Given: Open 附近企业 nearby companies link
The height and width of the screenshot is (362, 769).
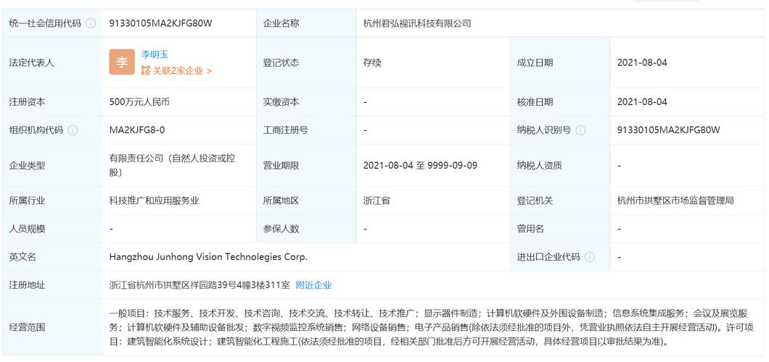Looking at the screenshot, I should 314,285.
